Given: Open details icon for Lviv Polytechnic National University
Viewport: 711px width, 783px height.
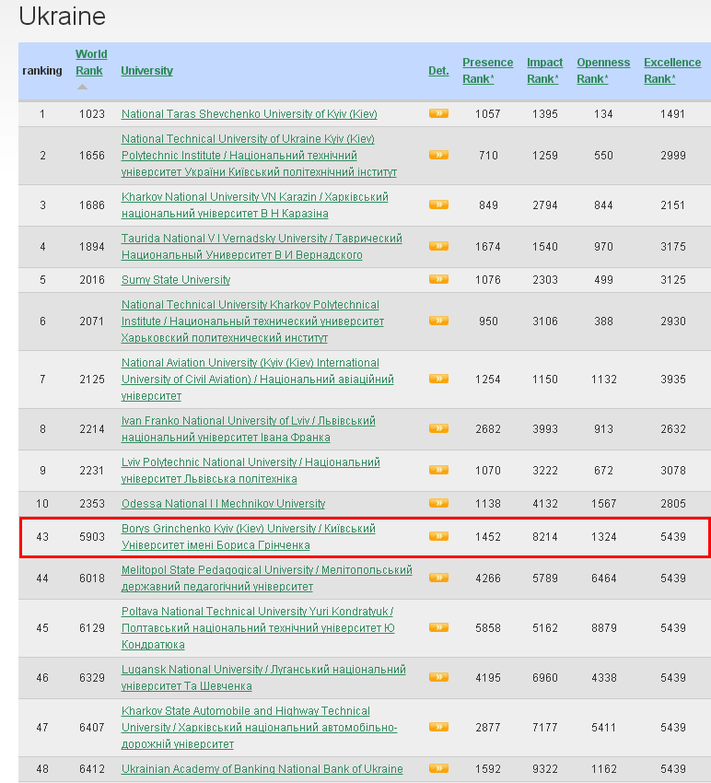Looking at the screenshot, I should 438,470.
